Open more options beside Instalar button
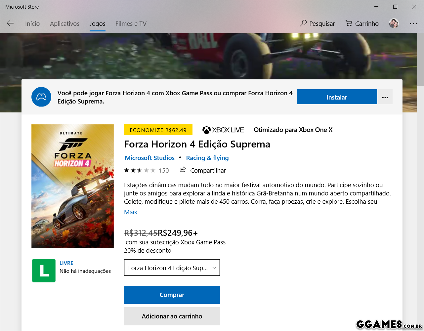The height and width of the screenshot is (331, 424). click(x=385, y=97)
